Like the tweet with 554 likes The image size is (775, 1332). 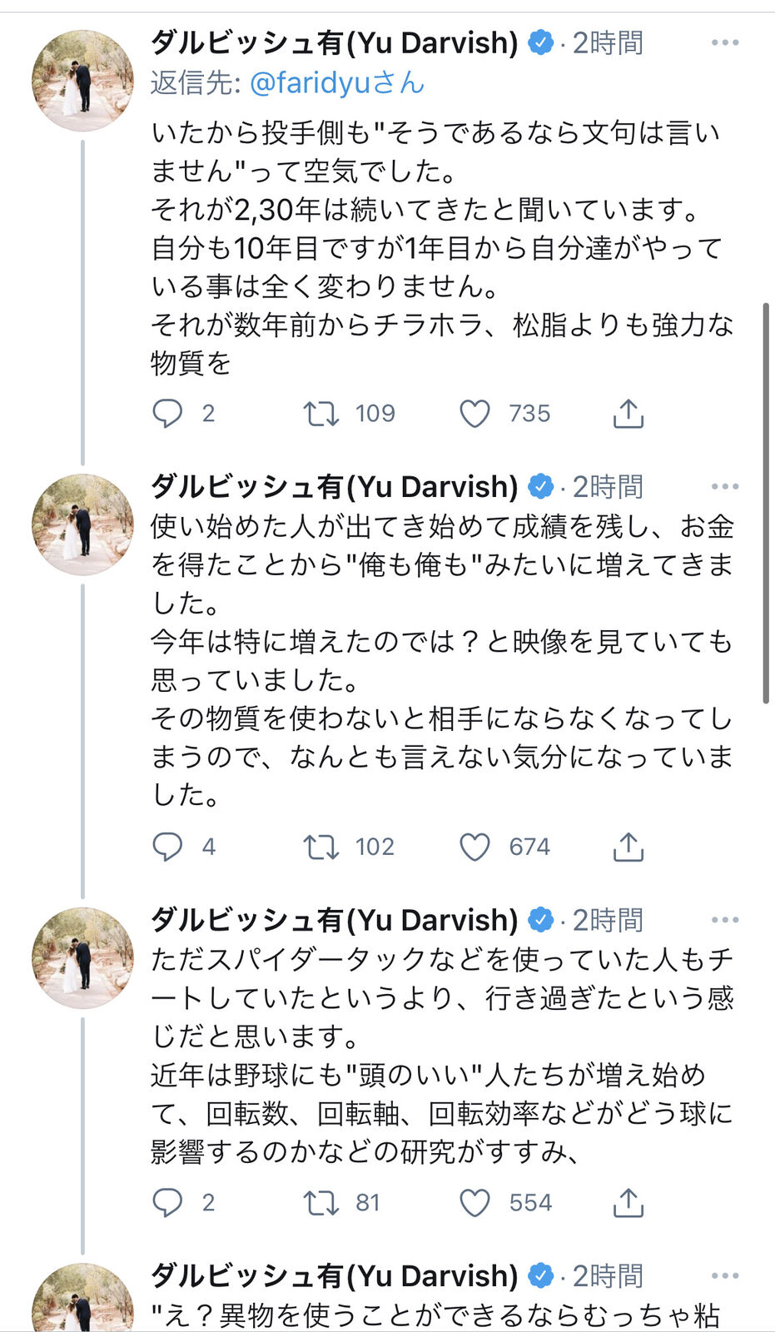coord(475,1202)
